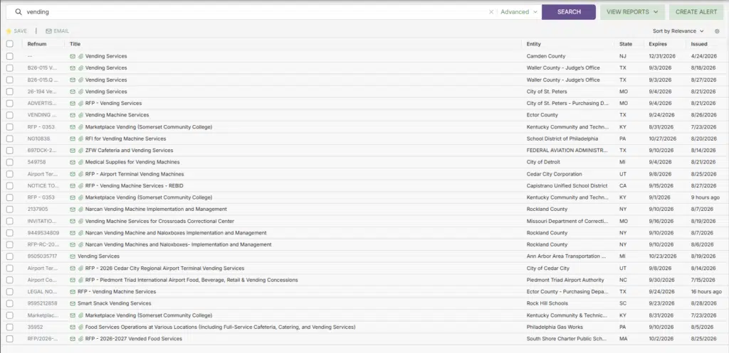729x353 pixels.
Task: Select the 16 hours ago issued cell
Action: (706, 292)
